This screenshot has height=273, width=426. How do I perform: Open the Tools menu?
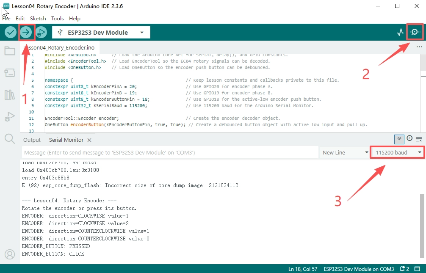[x=57, y=19]
